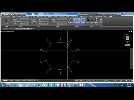Expand the Rows panel dropdown arrow
This screenshot has width=134, height=100.
41,26
